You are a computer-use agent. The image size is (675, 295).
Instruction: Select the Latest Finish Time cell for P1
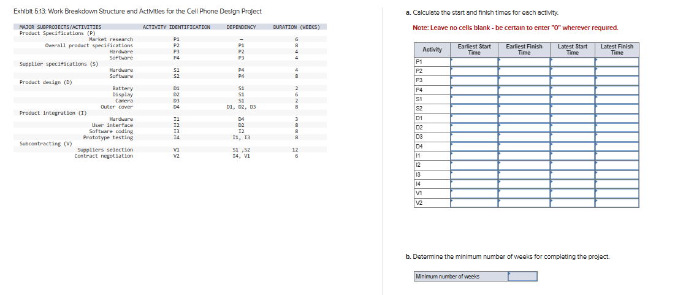click(617, 61)
